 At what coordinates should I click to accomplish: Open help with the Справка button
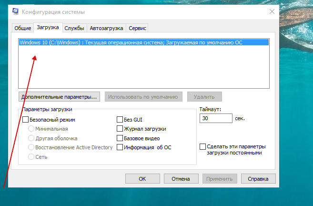click(258, 179)
